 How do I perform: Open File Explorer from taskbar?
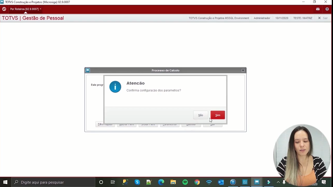(173, 182)
